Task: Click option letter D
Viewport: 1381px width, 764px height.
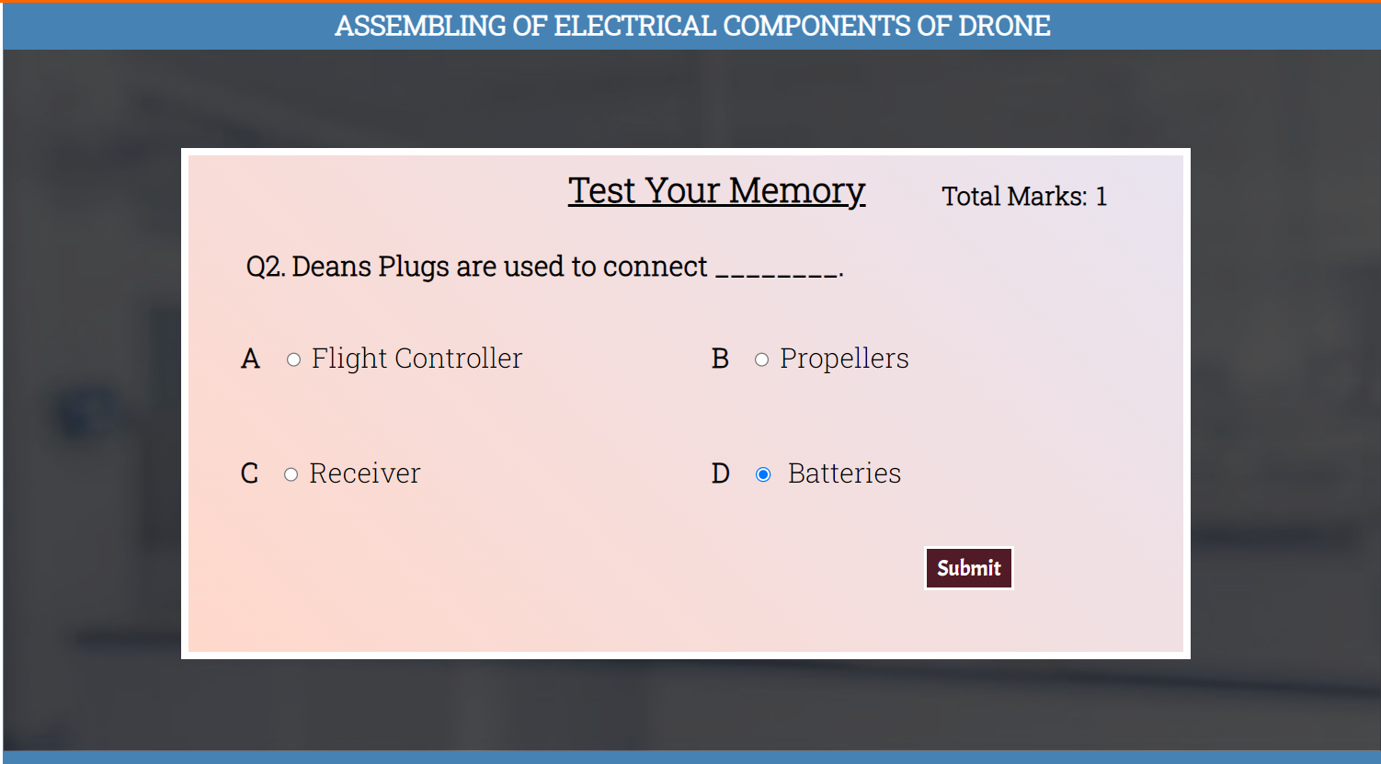Action: [x=720, y=473]
